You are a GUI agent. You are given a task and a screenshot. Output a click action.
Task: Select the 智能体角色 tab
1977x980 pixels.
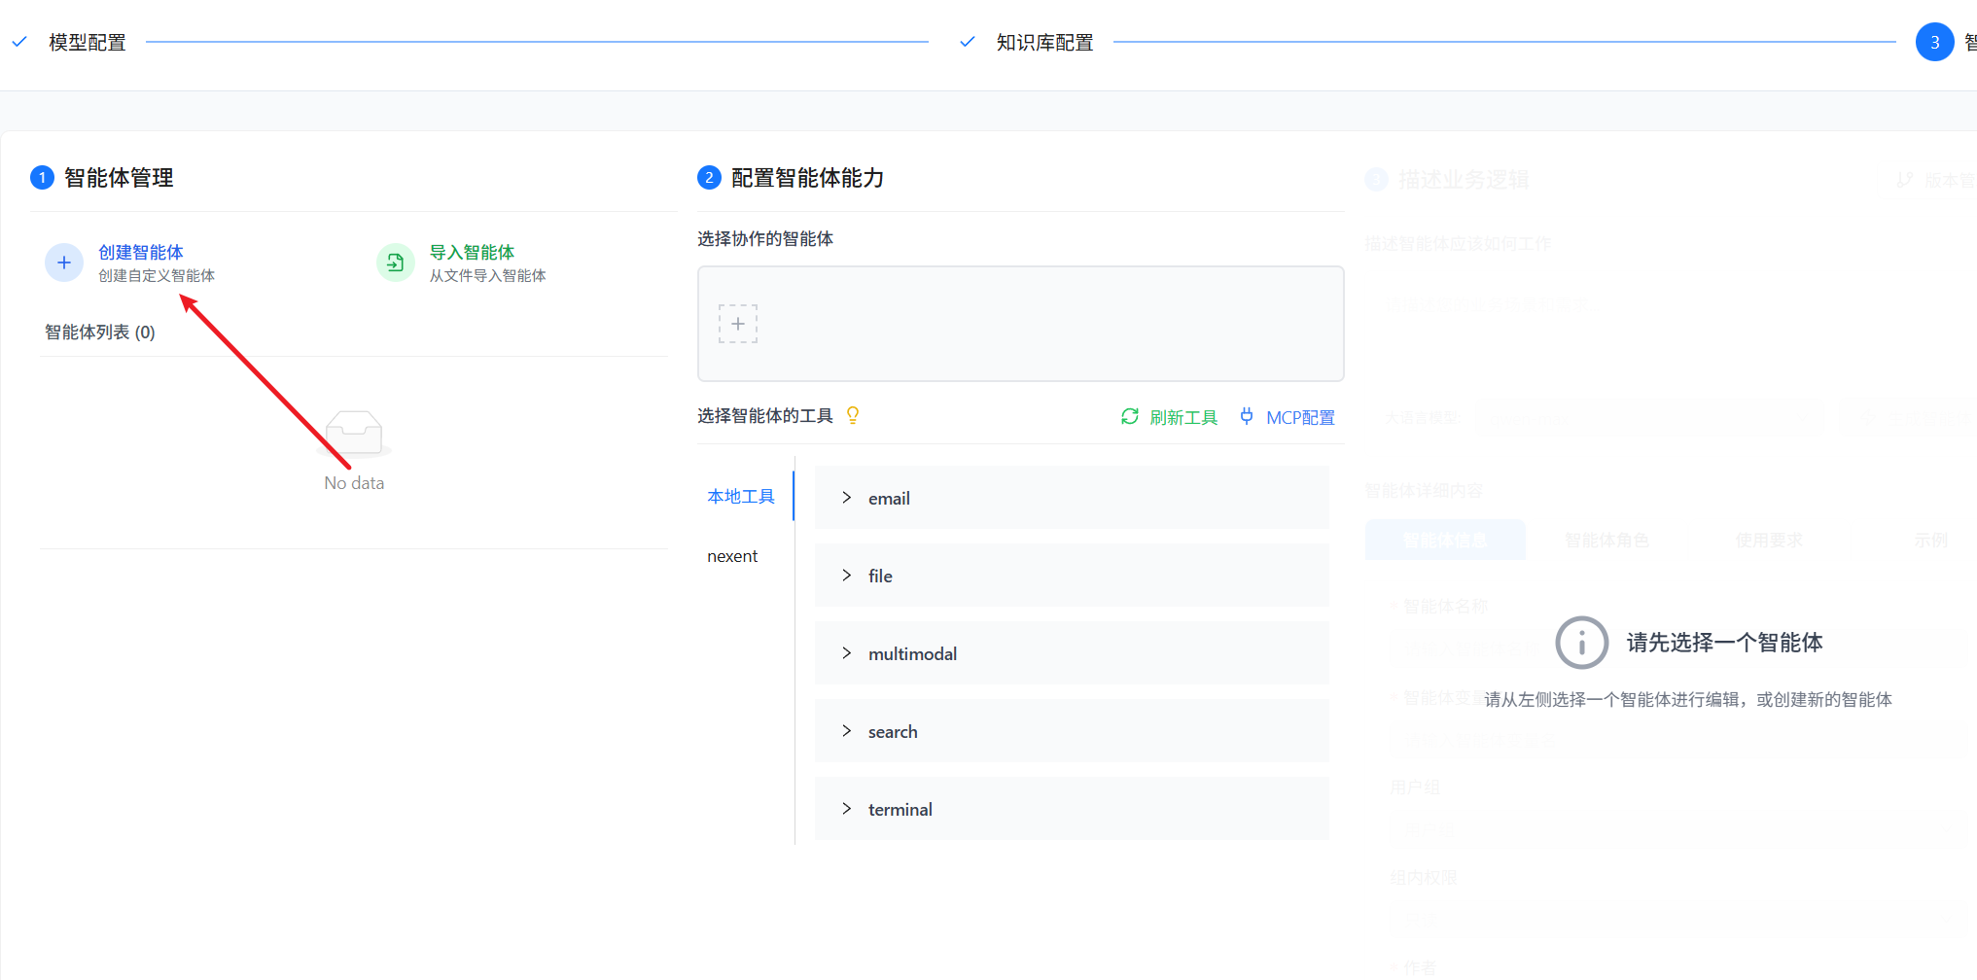(1606, 540)
